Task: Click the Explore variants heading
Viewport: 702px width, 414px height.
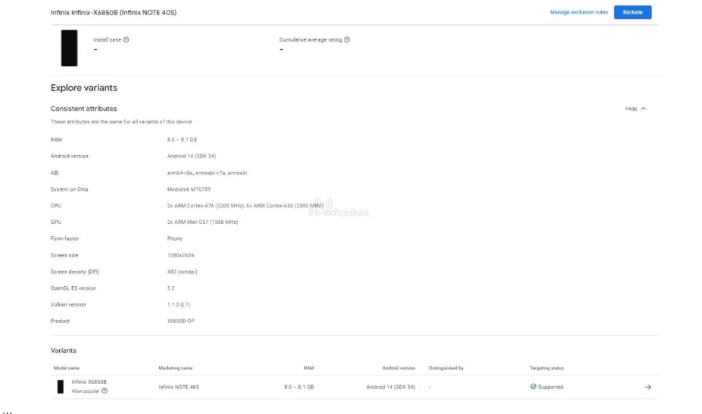Action: point(84,88)
